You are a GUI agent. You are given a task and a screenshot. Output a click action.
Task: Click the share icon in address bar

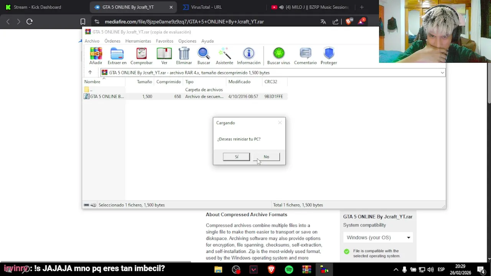coord(336,21)
